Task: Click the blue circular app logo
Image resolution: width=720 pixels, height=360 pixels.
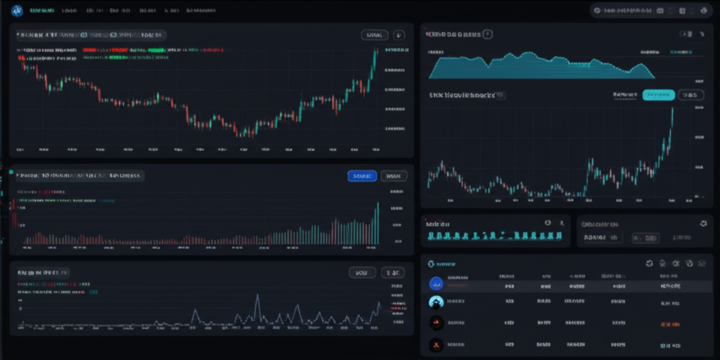Action: tap(17, 10)
